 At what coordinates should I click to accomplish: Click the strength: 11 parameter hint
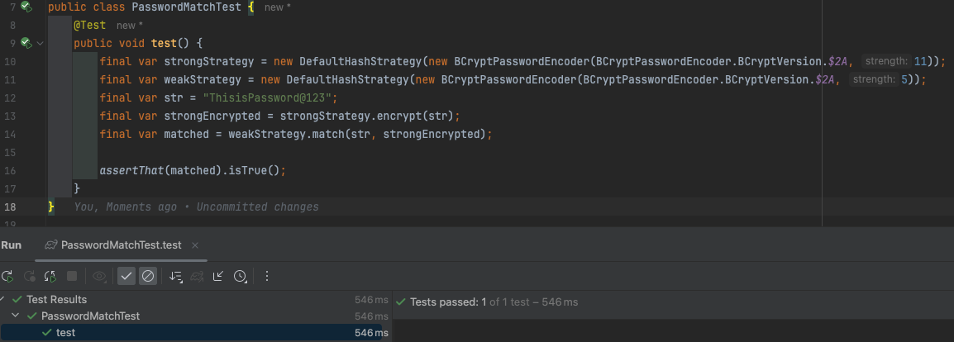click(898, 61)
